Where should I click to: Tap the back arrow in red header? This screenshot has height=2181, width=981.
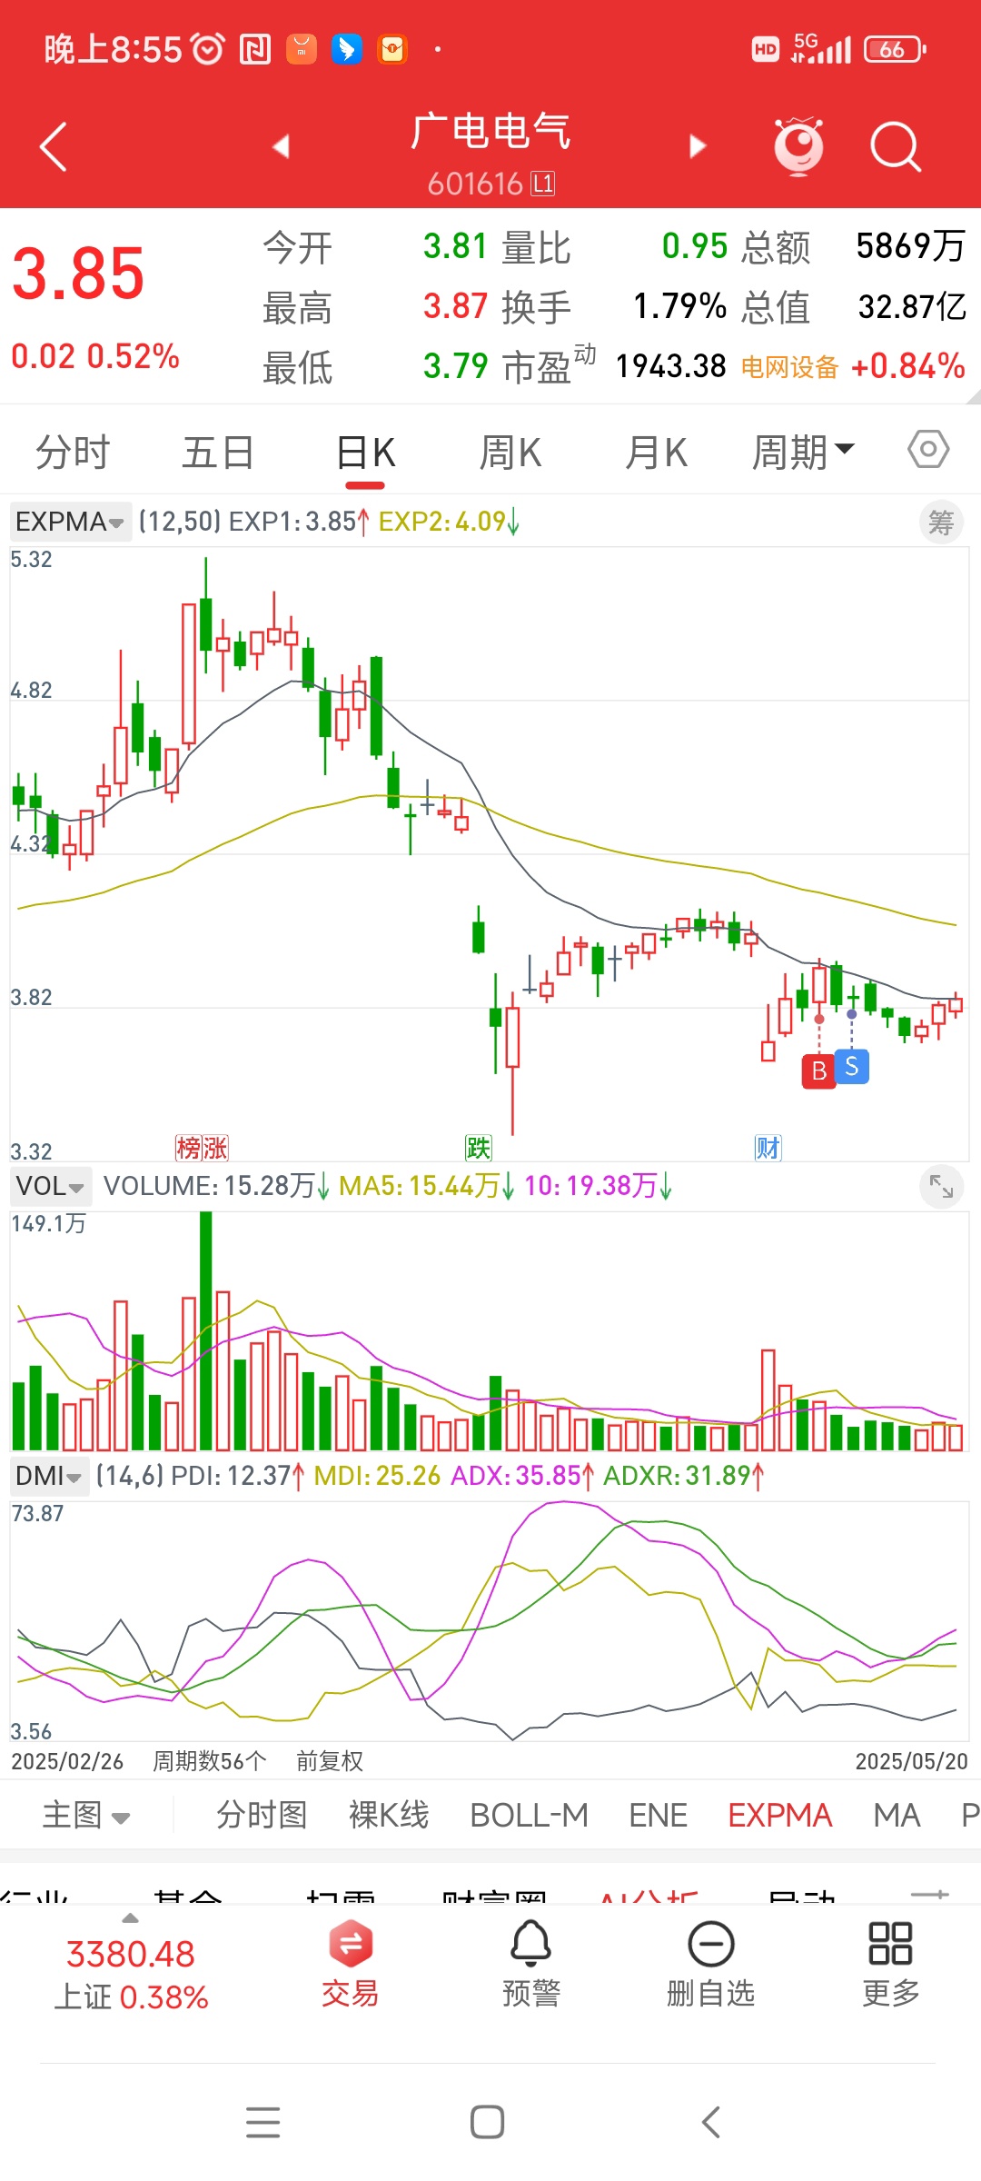pos(54,146)
